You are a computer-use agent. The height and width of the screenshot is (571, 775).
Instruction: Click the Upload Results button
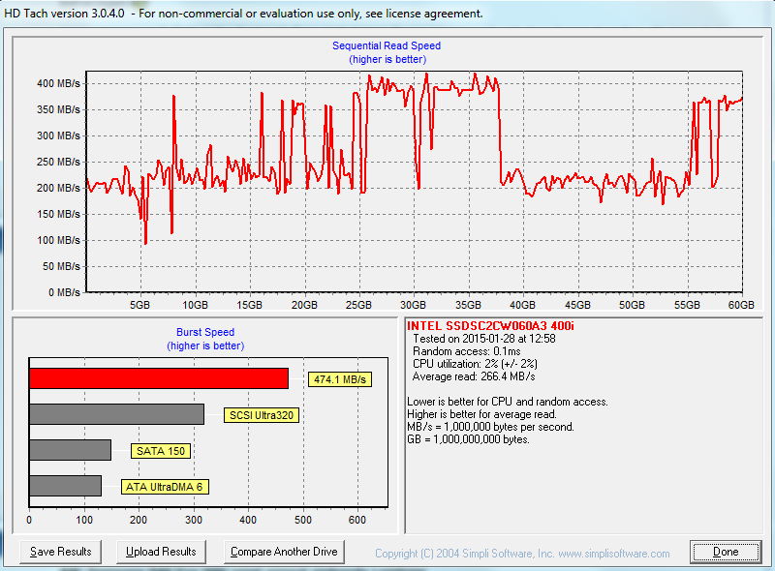click(x=161, y=552)
